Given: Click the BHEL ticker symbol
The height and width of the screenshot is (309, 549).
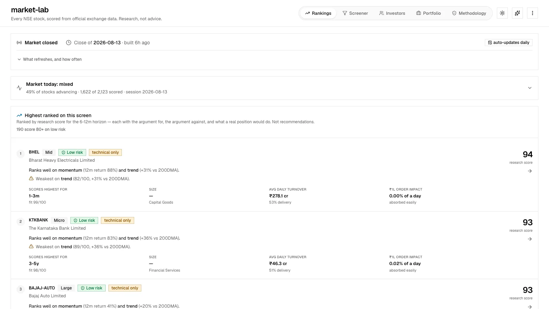Looking at the screenshot, I should click(x=34, y=152).
